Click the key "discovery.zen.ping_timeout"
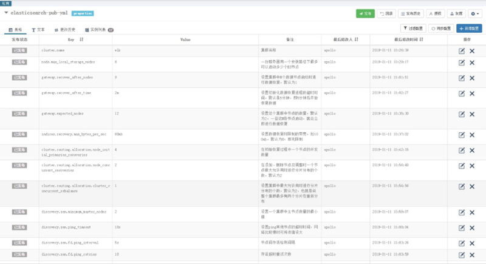The width and height of the screenshot is (486, 264). [66, 227]
